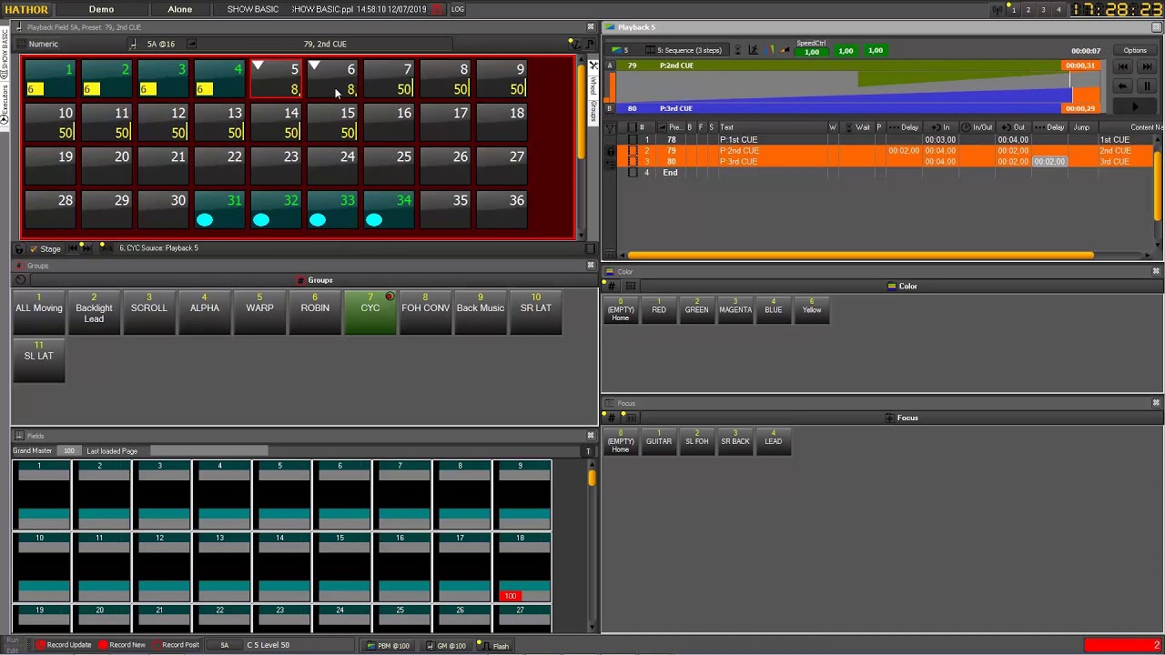
Task: Select the SCROLL group
Action: point(149,312)
